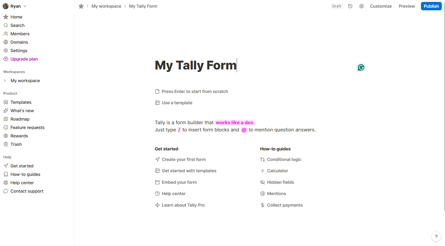Open the help question mark bubble
This screenshot has height=246, width=445.
pos(436,237)
